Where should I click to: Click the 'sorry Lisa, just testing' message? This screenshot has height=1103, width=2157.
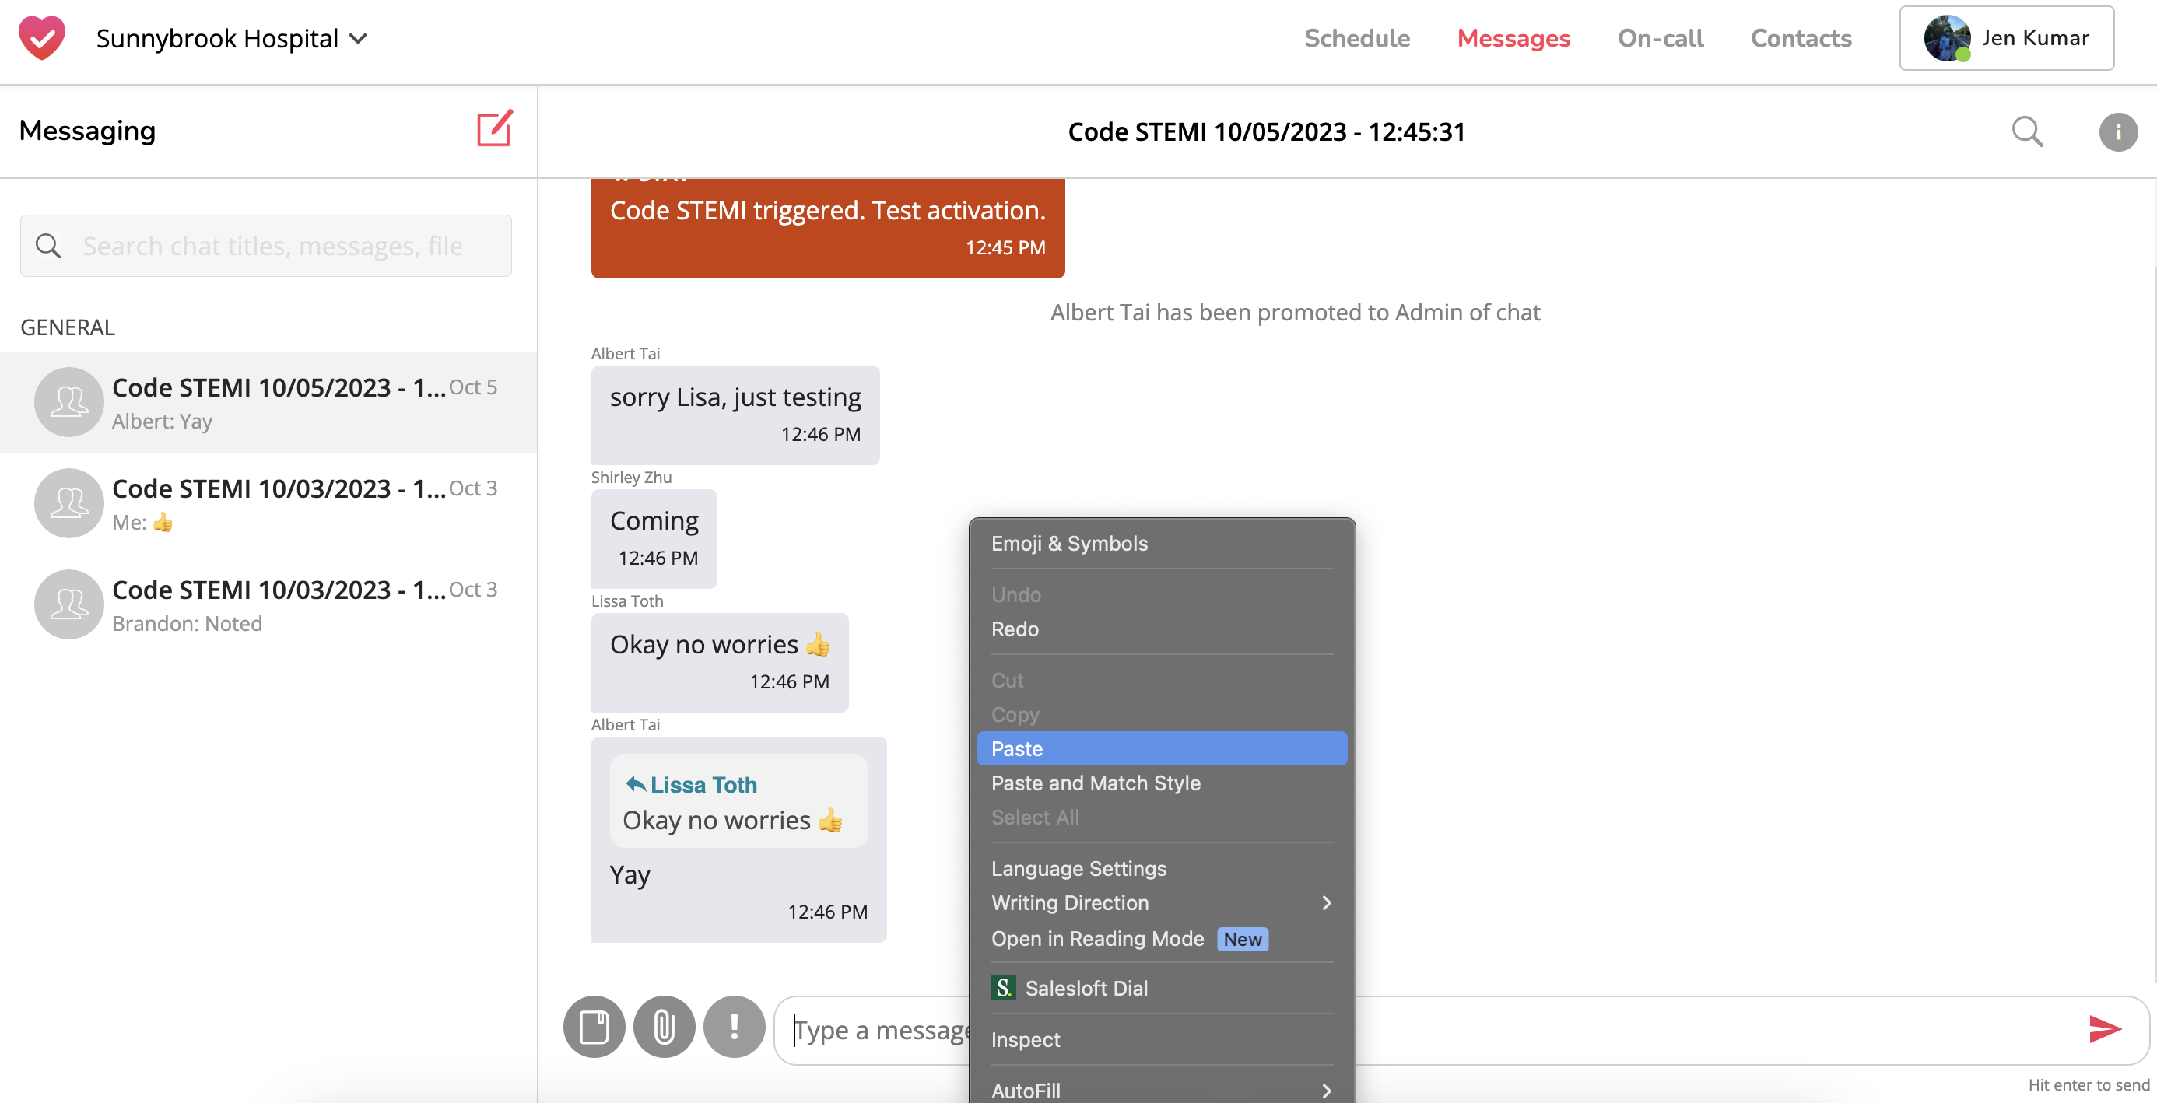coord(735,415)
